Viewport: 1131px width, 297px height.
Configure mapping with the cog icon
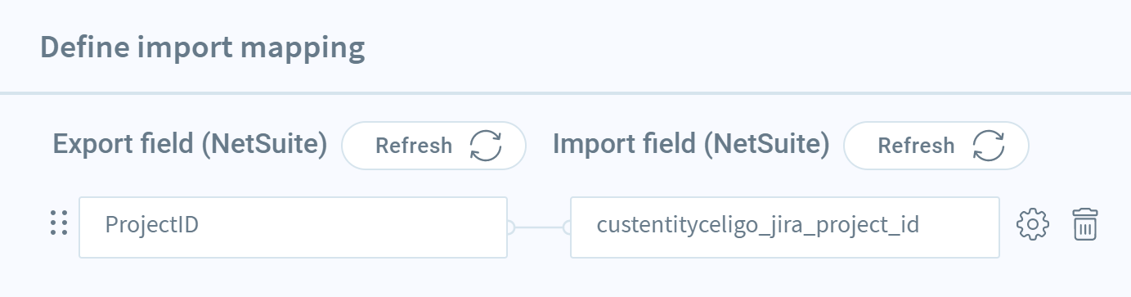tap(1032, 224)
